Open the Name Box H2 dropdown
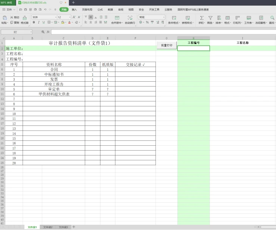This screenshot has height=230, width=276. tap(31, 32)
